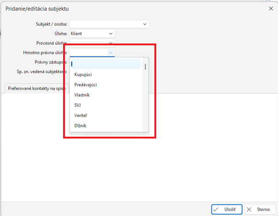This screenshot has height=216, width=278.
Task: Click into the Subjekt / osoba text field
Action: pyautogui.click(x=106, y=24)
